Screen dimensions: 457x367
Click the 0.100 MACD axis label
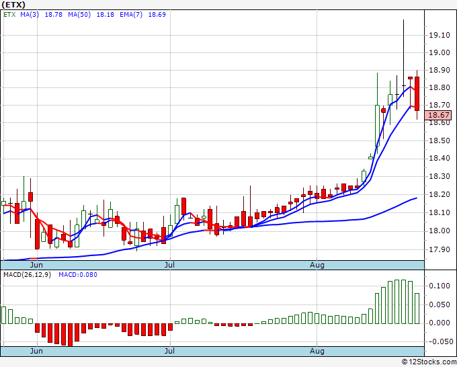pos(440,286)
